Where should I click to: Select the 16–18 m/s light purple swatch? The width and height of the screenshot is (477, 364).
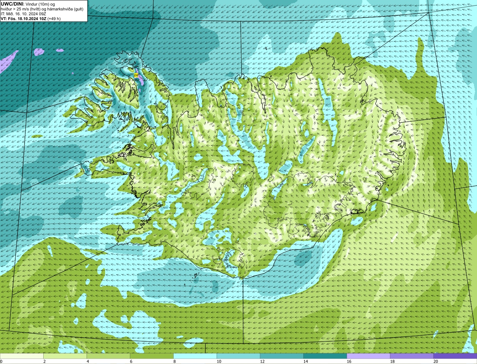click(369, 356)
